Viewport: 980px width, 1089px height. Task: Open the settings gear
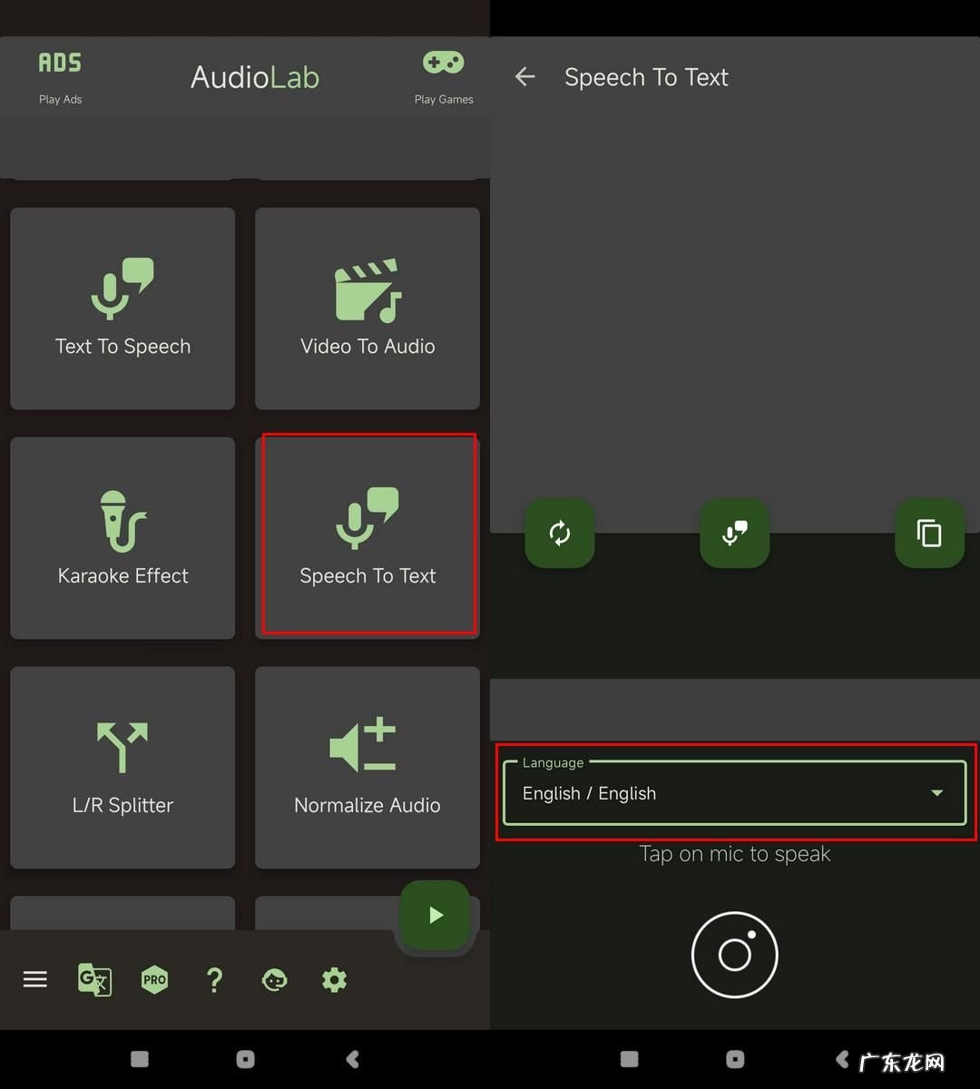pyautogui.click(x=334, y=979)
